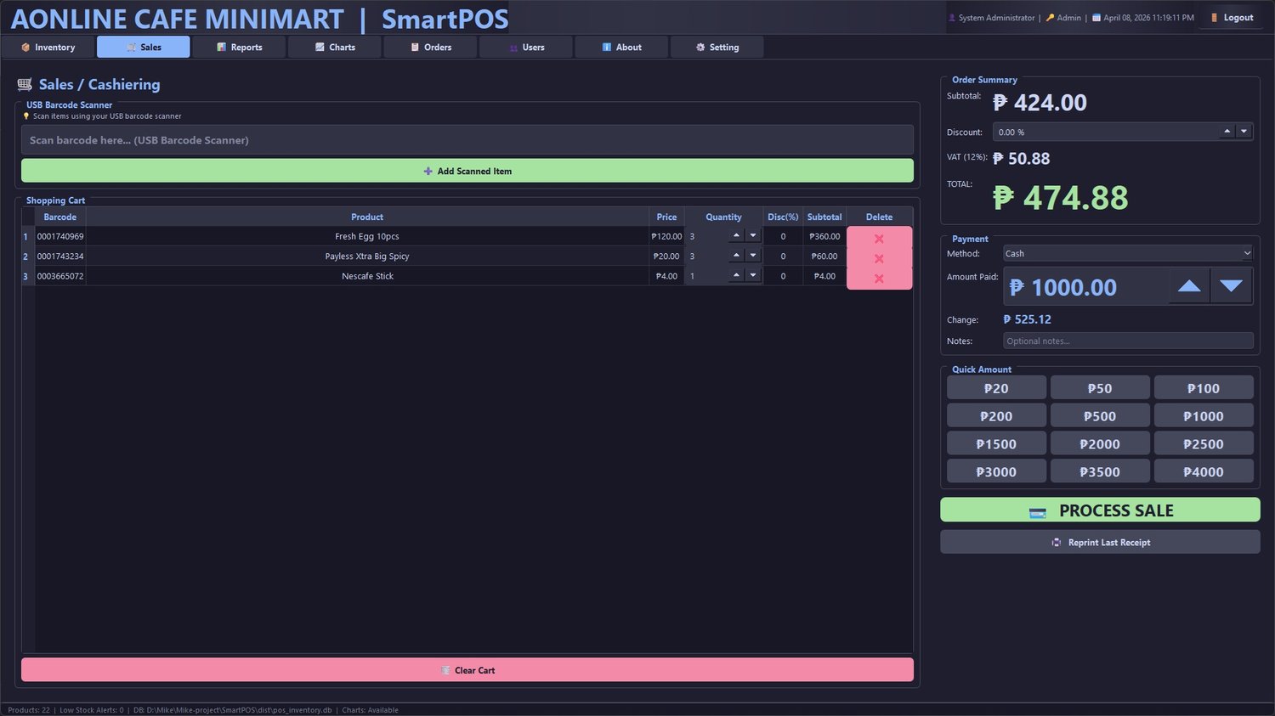
Task: Delete Fresh Egg 10pcs from the cart
Action: pyautogui.click(x=879, y=238)
